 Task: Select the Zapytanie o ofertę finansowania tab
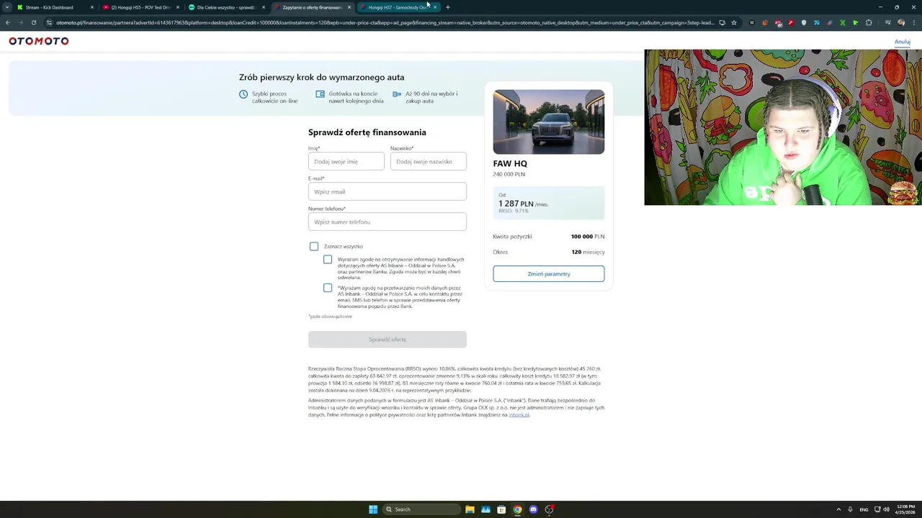click(311, 7)
